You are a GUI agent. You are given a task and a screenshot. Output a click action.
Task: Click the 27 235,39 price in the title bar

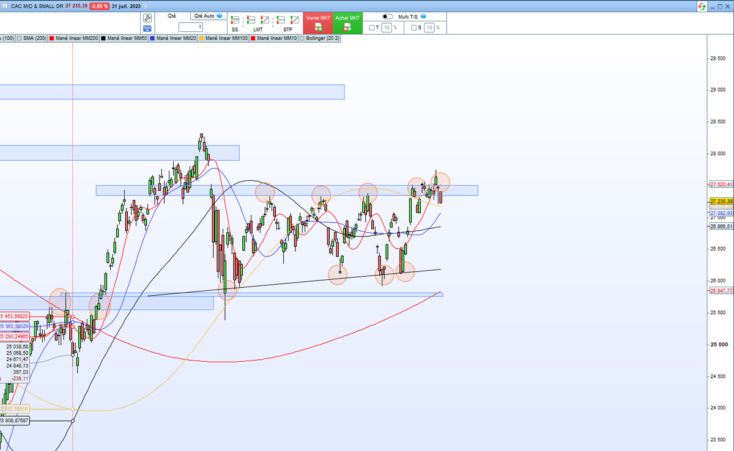[76, 5]
